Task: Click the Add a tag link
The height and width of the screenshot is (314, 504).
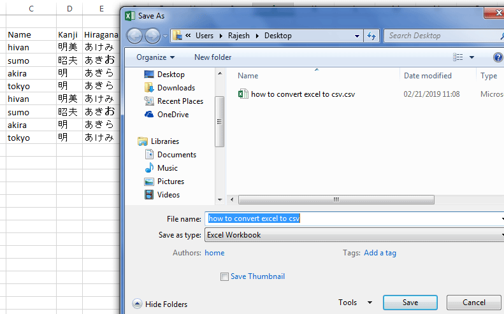Action: click(x=380, y=253)
